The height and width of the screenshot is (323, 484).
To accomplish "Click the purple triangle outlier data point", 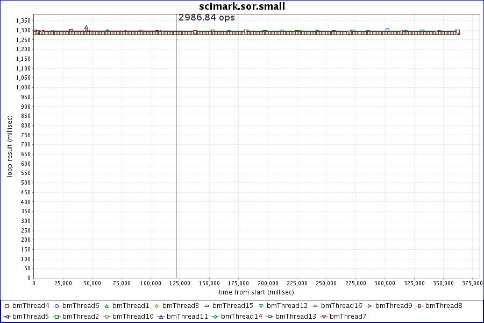I will 86,27.
